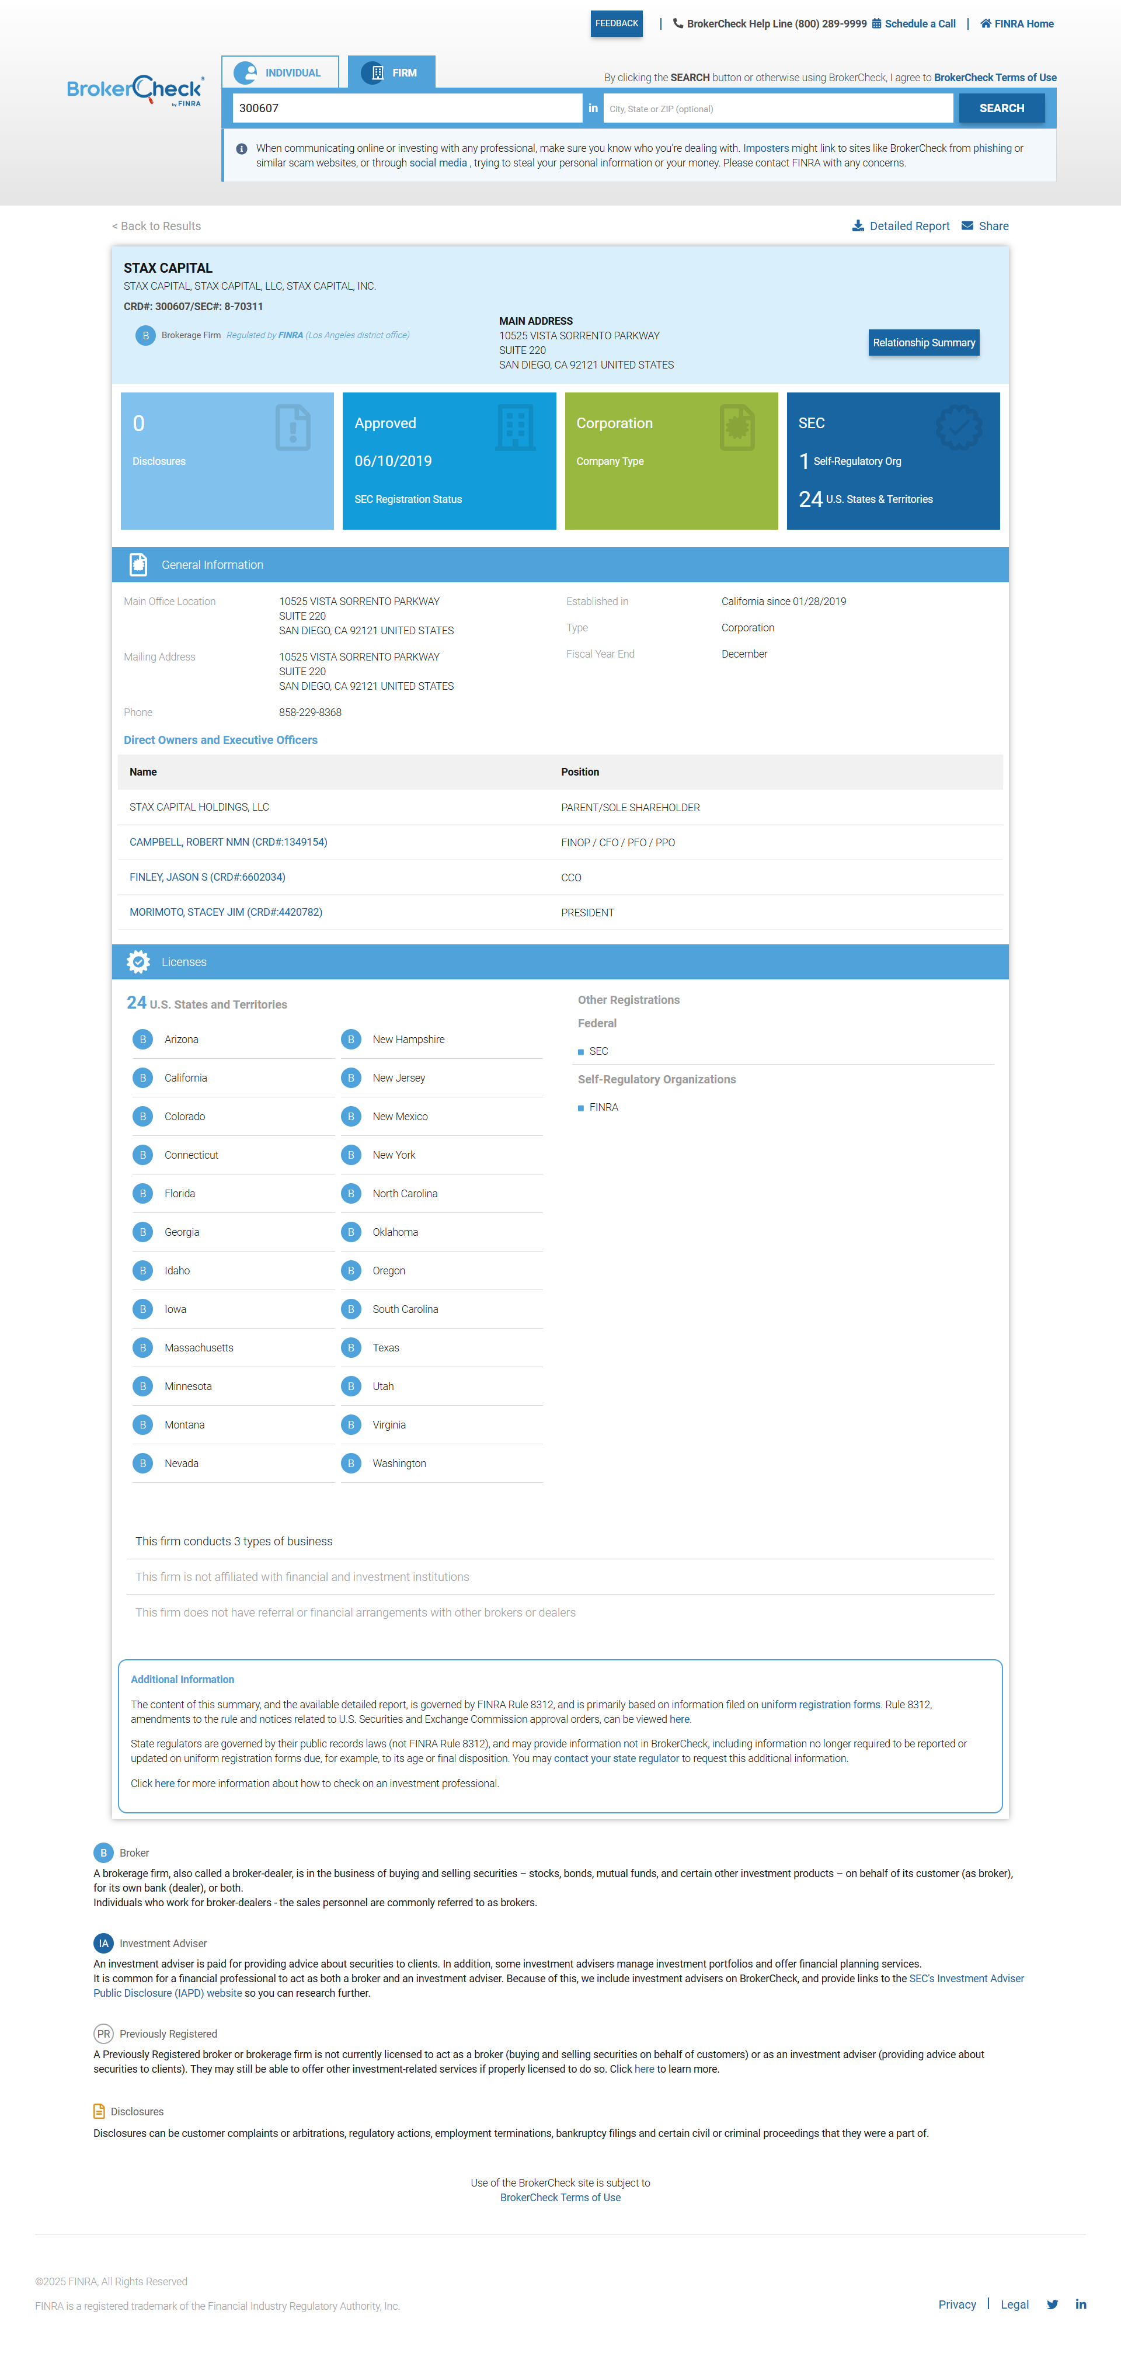Click the Brokerage Firm B badge

(145, 335)
